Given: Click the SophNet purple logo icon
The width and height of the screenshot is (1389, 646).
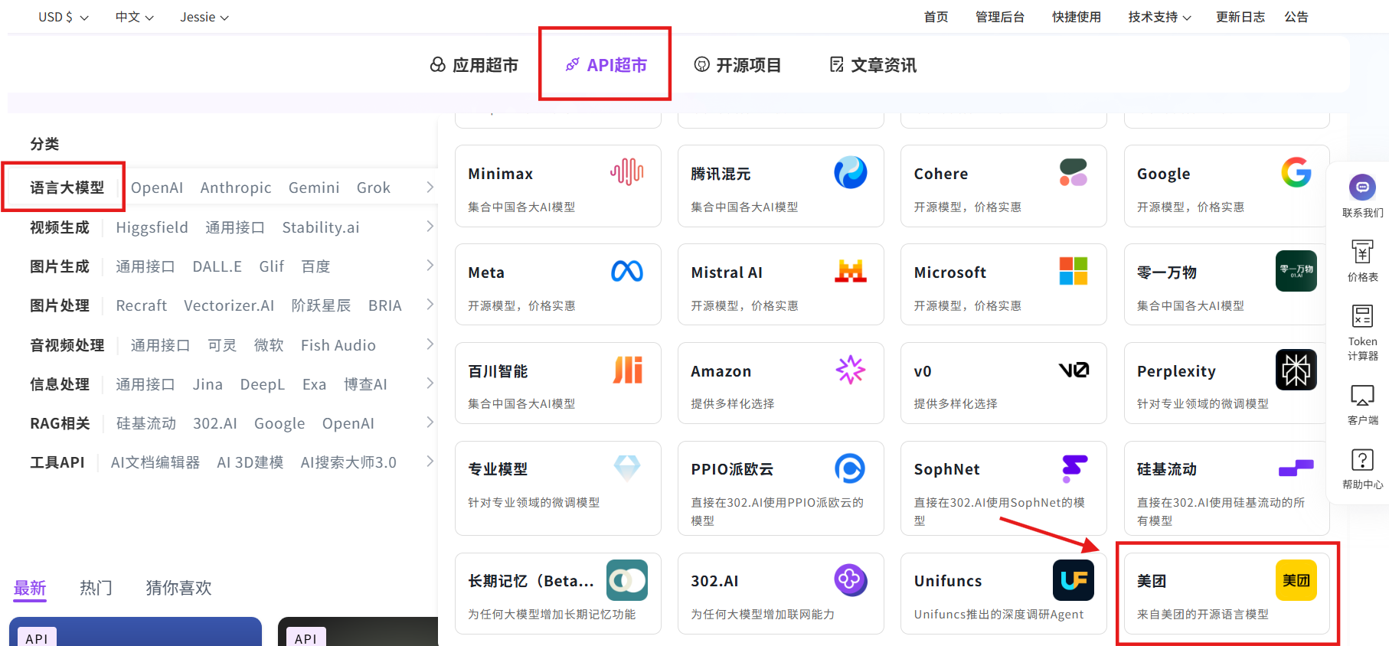Looking at the screenshot, I should coord(1074,468).
